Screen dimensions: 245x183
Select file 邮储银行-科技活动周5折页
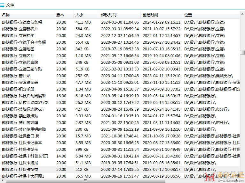[25, 103]
